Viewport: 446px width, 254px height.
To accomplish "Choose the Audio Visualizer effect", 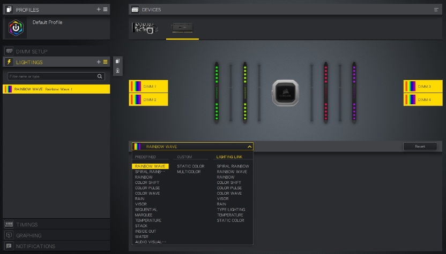I will (x=151, y=242).
